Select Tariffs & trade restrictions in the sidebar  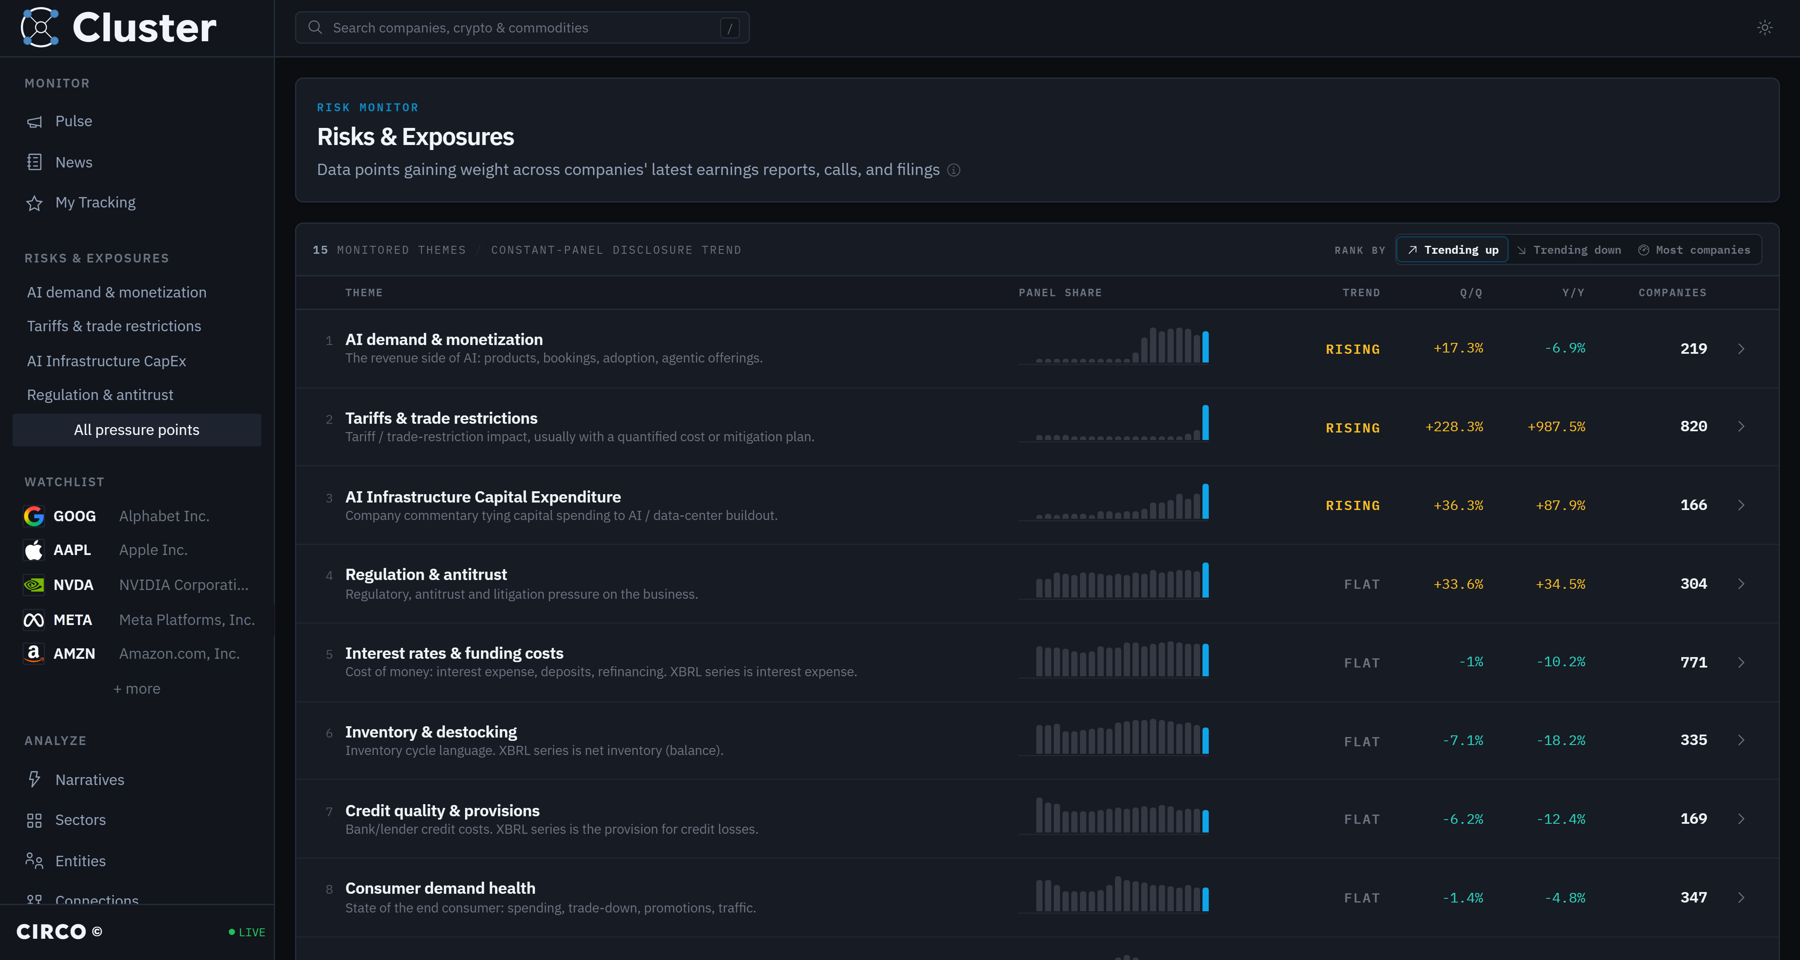click(114, 326)
